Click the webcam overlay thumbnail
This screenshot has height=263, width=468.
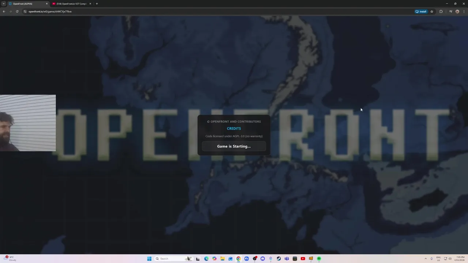pyautogui.click(x=28, y=123)
